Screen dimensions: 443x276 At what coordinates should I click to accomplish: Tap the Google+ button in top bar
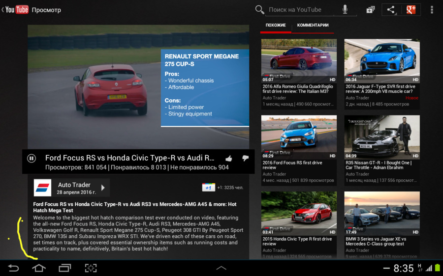coord(411,10)
